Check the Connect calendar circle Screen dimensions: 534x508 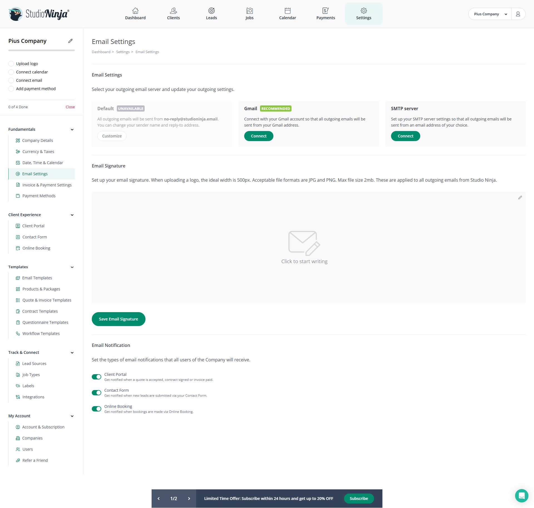click(x=11, y=72)
